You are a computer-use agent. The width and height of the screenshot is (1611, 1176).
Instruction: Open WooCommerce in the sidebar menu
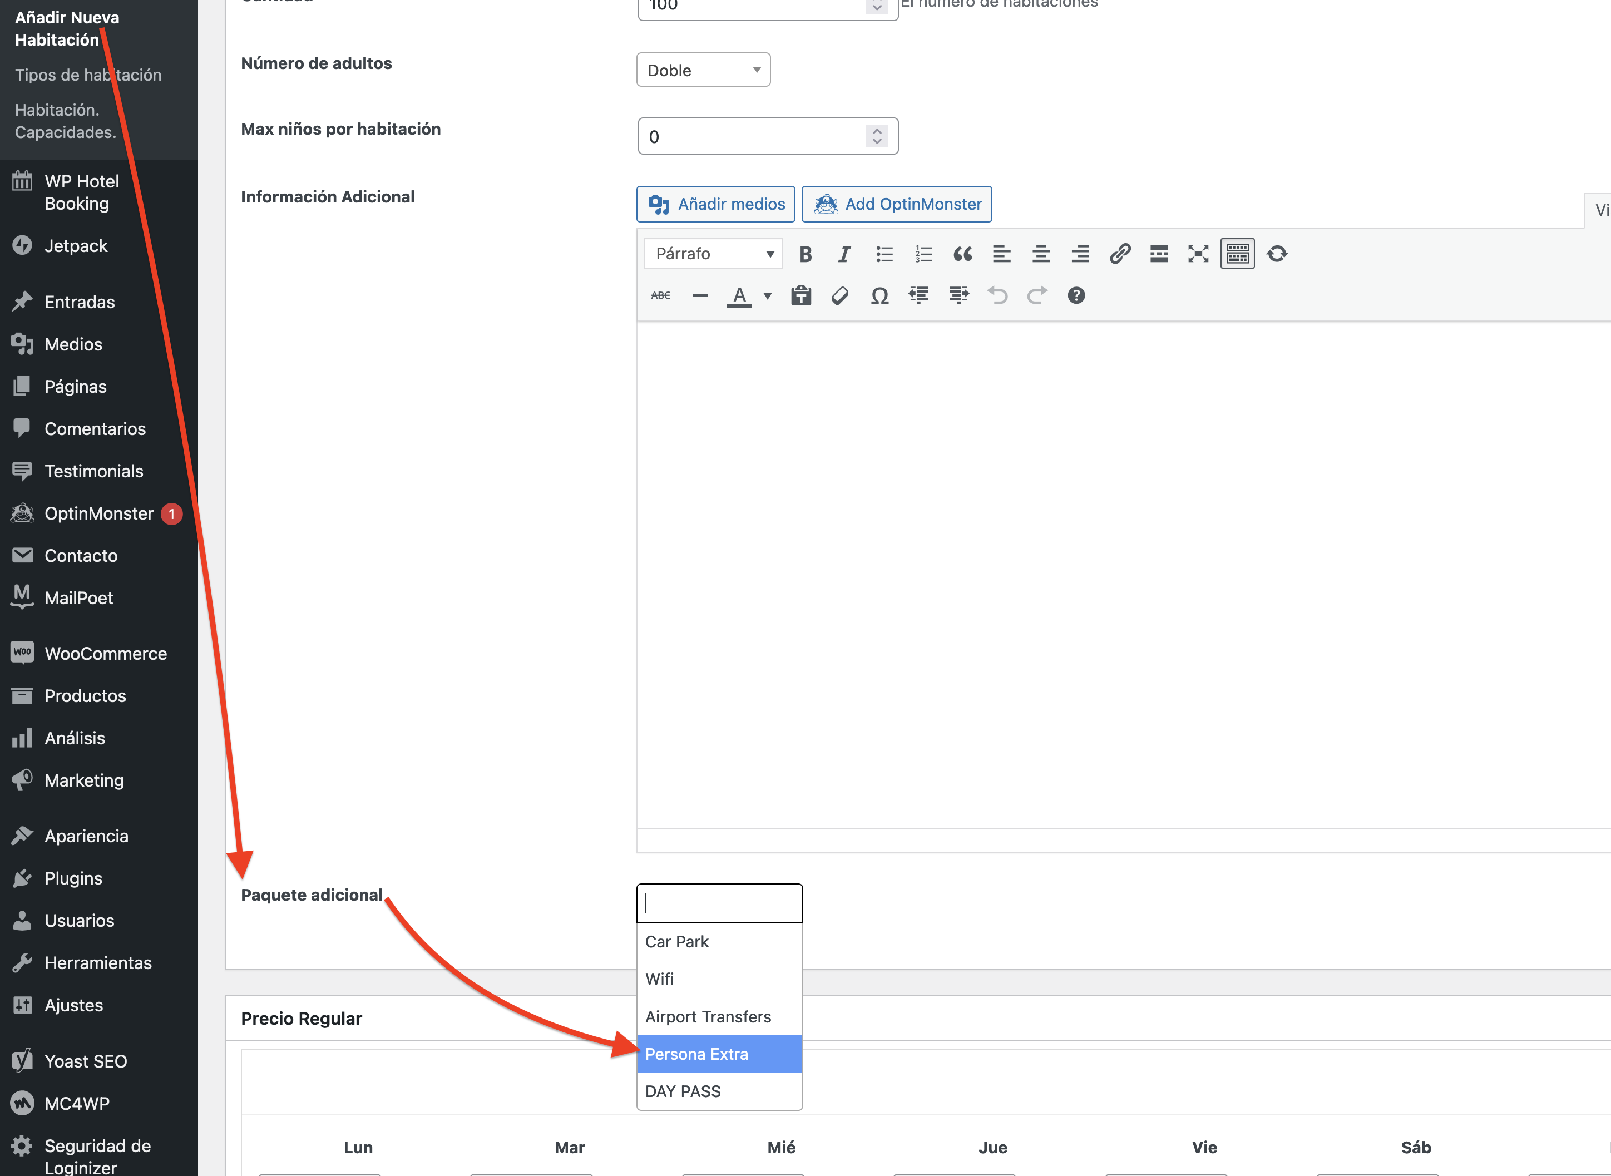tap(105, 654)
